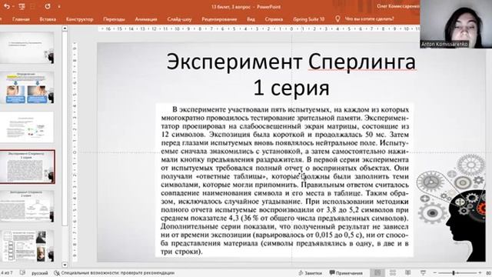This screenshot has height=277, width=492.
Task: Open the Конструктор ribbon tab
Action: 79,19
